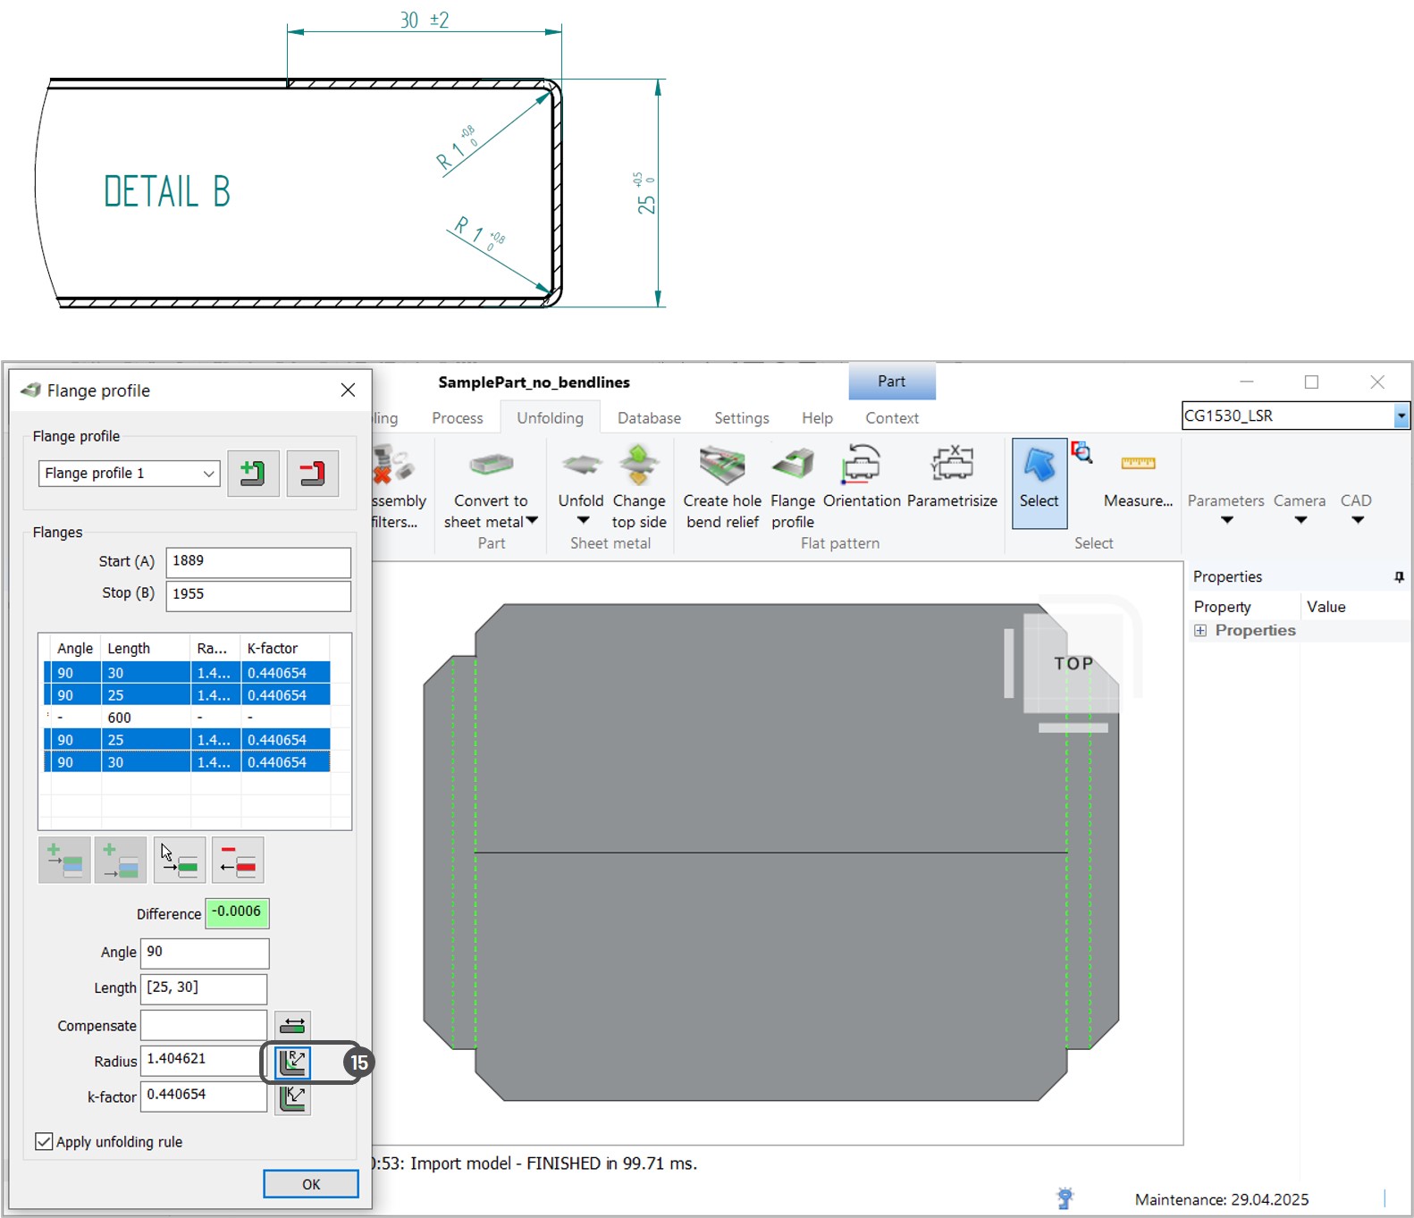This screenshot has height=1218, width=1414.
Task: Click the pick k-factor icon button
Action: (x=293, y=1097)
